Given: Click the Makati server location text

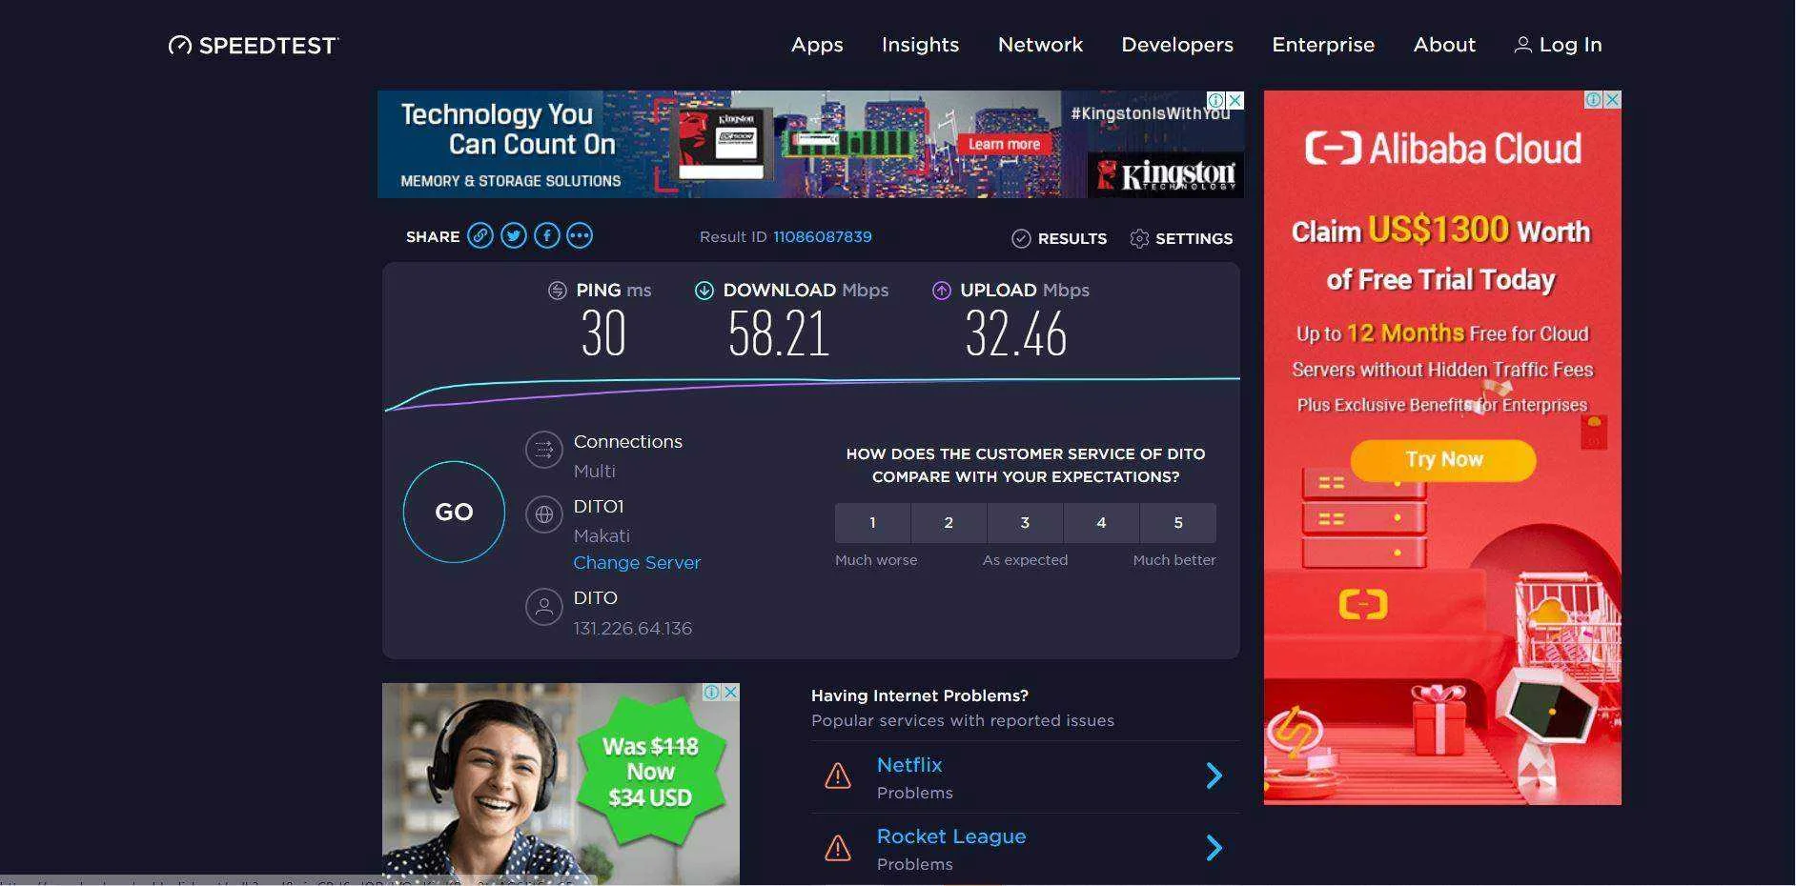Looking at the screenshot, I should [602, 536].
